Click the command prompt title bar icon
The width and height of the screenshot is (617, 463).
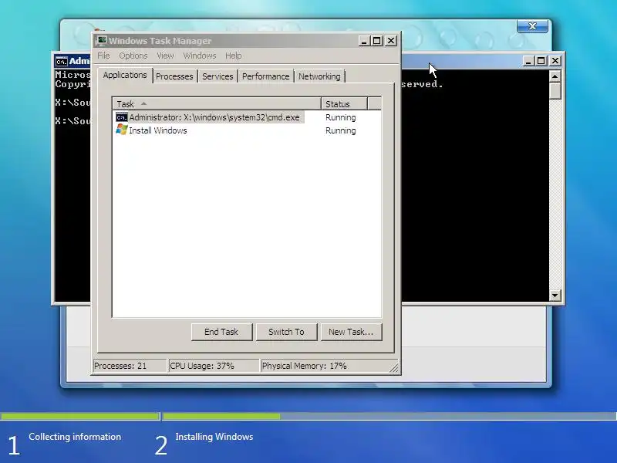(x=61, y=62)
